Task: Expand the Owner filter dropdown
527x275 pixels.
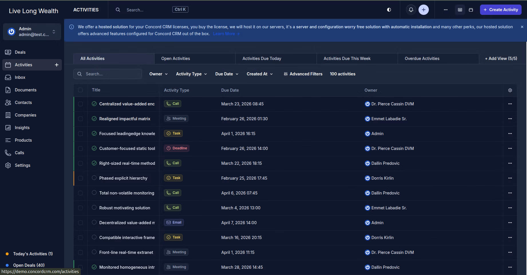Action: 158,74
